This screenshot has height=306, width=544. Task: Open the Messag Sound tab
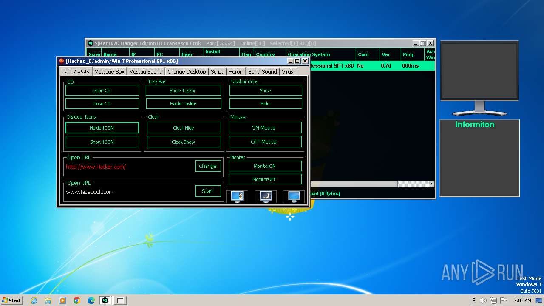[x=146, y=71]
